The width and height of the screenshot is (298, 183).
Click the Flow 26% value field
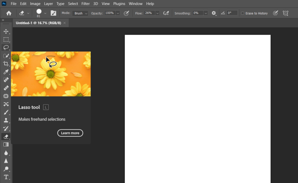coord(150,13)
